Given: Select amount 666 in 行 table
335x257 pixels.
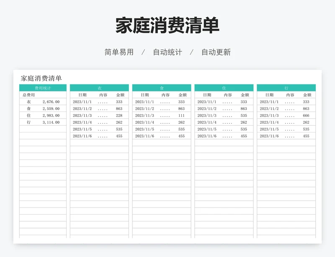Looking at the screenshot, I should coord(306,116).
